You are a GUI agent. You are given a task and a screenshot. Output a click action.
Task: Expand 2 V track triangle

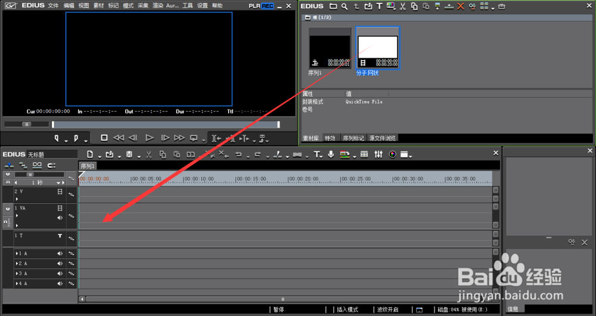(x=17, y=199)
